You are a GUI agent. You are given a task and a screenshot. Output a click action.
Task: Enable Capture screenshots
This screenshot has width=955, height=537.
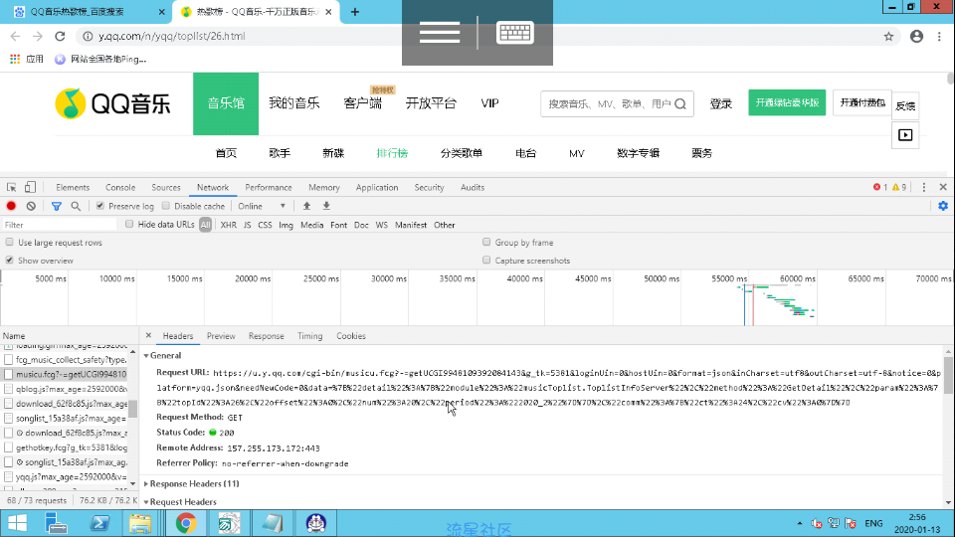(x=486, y=261)
